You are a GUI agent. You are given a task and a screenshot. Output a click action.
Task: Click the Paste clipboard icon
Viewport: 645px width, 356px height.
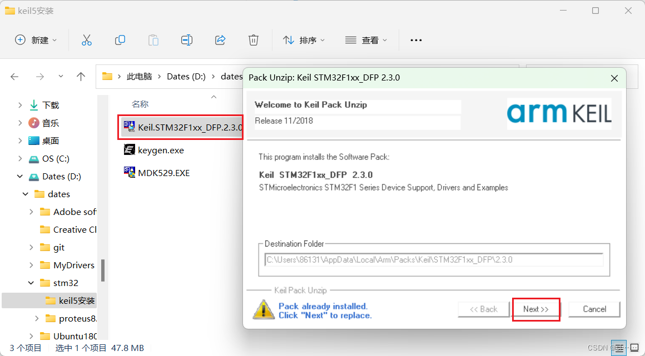coord(153,40)
